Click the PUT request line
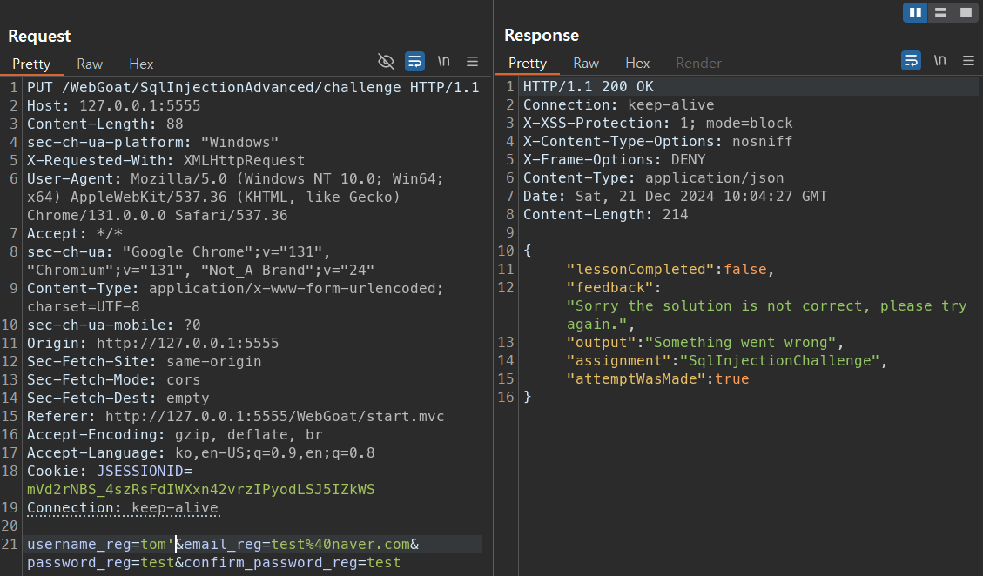Viewport: 983px width, 576px height. click(x=252, y=87)
